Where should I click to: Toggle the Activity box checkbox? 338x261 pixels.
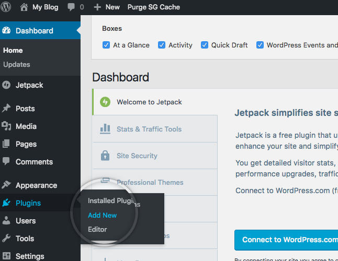click(x=162, y=45)
